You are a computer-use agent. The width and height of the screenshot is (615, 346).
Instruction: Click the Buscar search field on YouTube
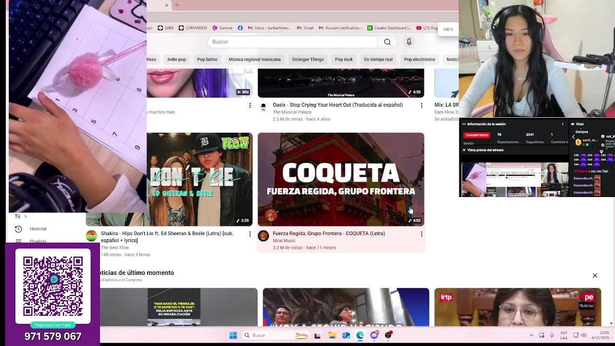click(x=293, y=42)
